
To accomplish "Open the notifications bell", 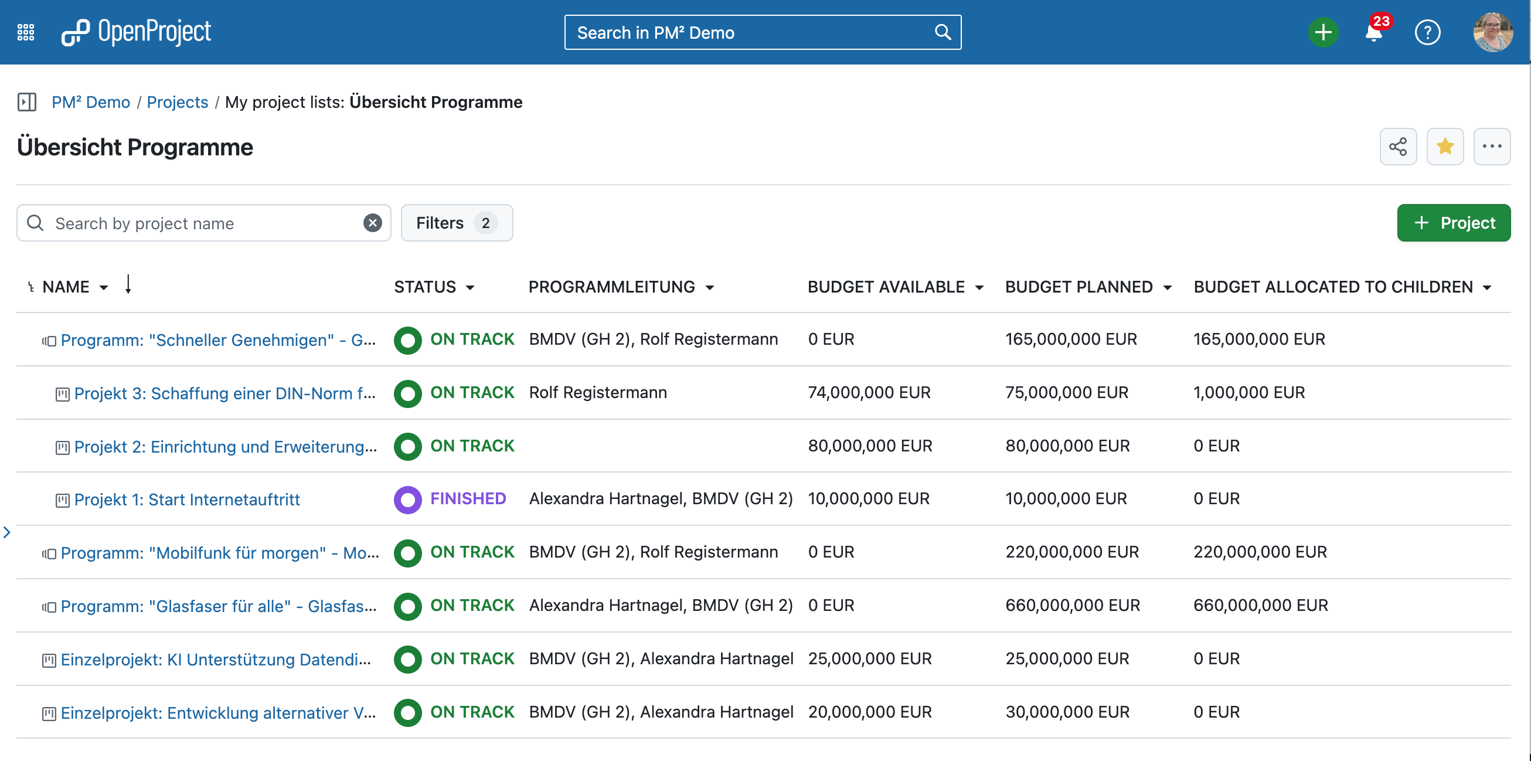I will (x=1373, y=32).
